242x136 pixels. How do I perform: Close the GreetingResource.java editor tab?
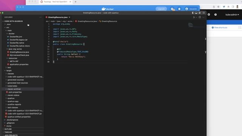(x=70, y=17)
